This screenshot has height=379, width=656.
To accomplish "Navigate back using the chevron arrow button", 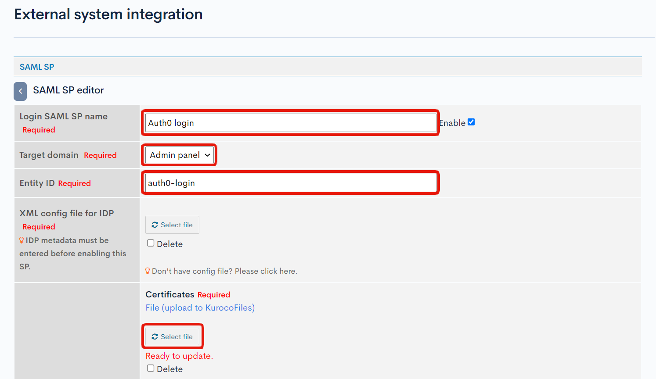I will point(20,91).
